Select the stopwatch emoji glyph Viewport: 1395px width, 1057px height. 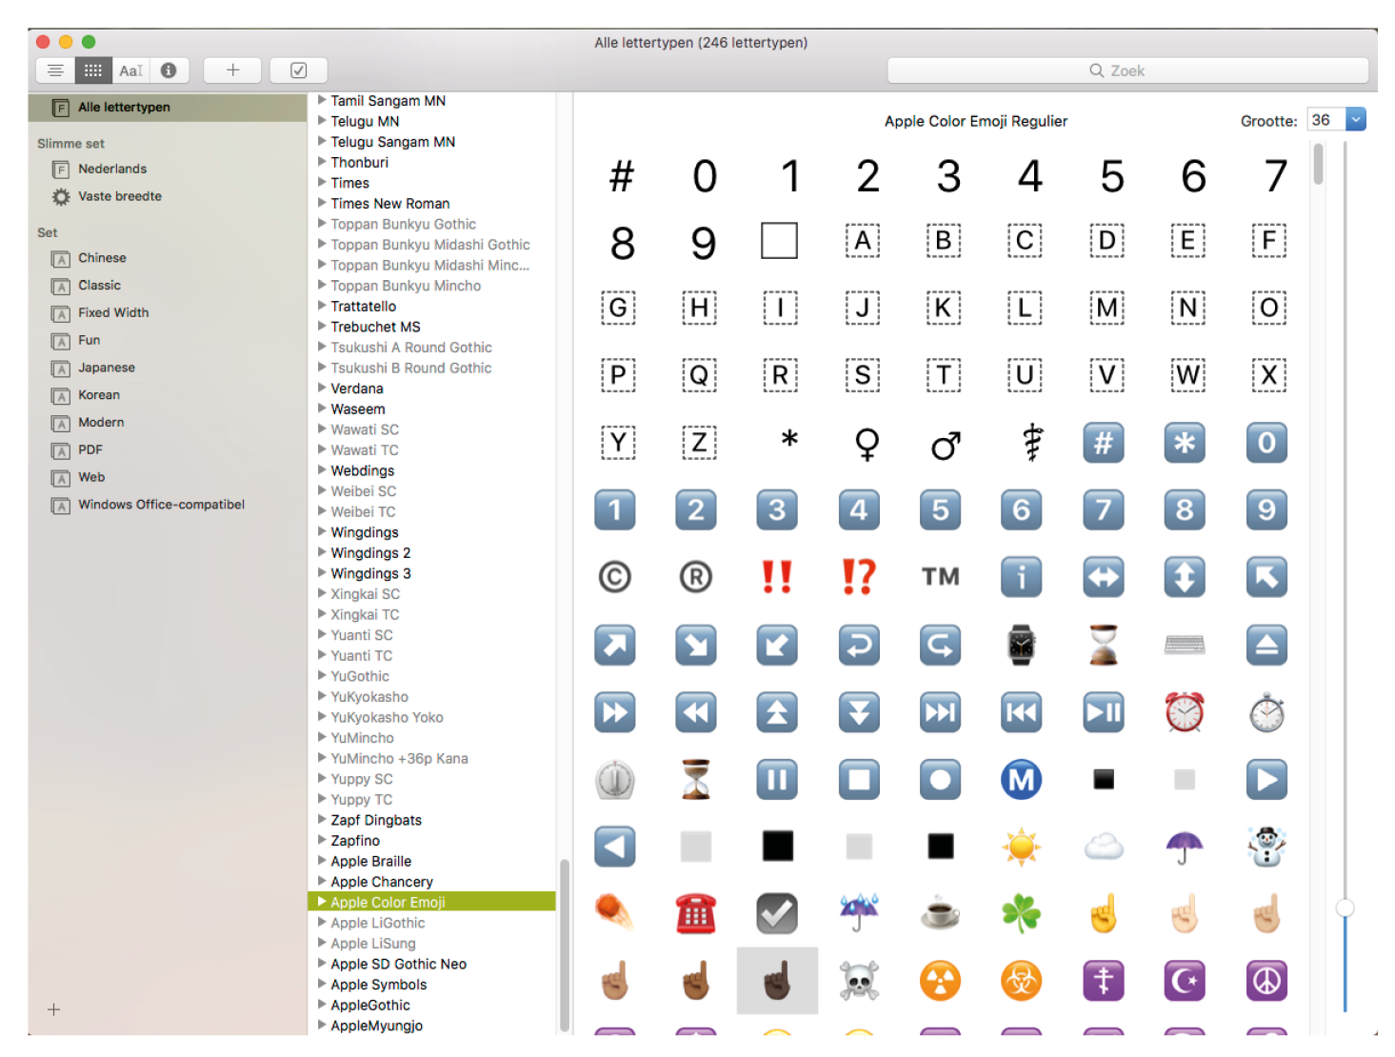tap(1266, 711)
